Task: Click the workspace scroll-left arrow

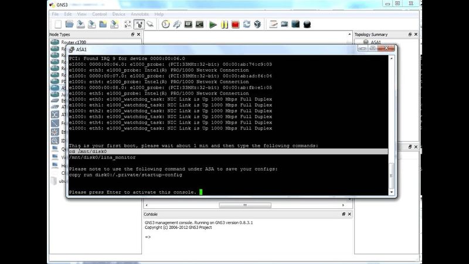Action: point(146,205)
